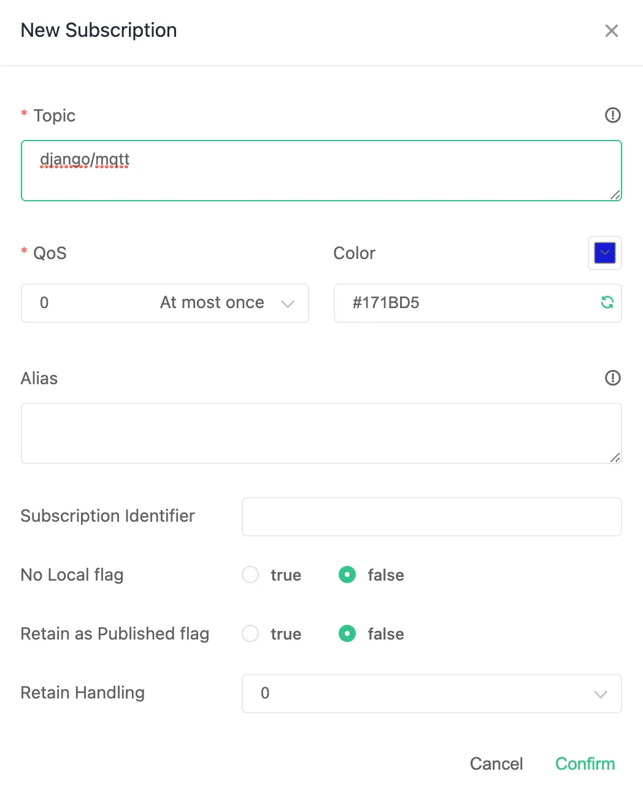
Task: Click the New Subscription dialog title
Action: coord(98,29)
